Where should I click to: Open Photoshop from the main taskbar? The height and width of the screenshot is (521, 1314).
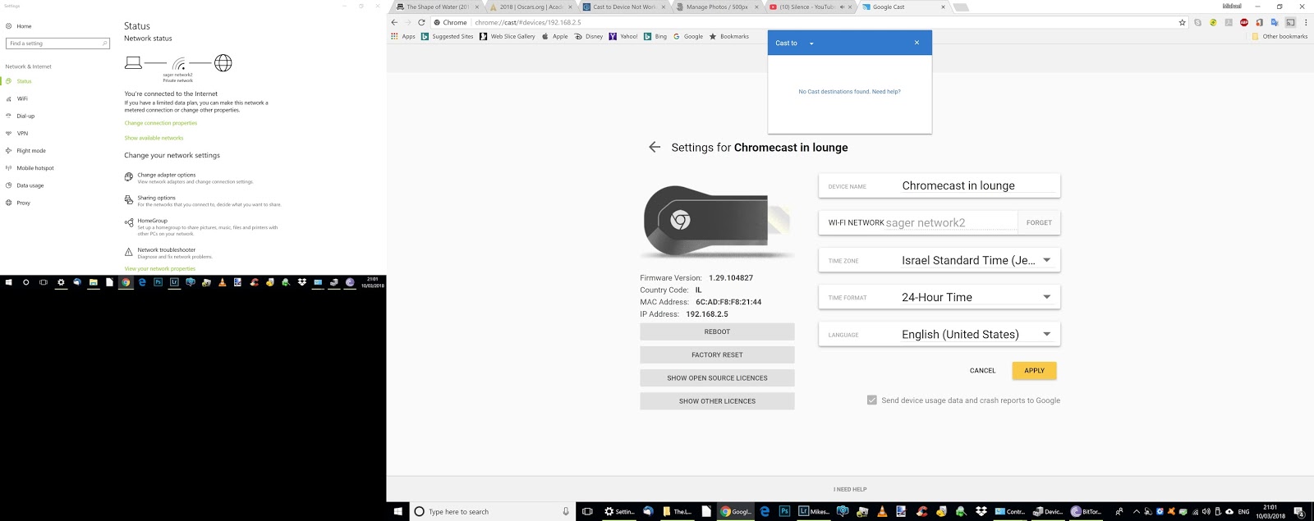784,511
